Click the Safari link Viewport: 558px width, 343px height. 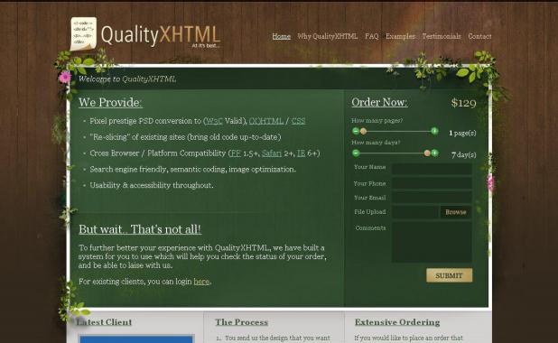click(272, 153)
